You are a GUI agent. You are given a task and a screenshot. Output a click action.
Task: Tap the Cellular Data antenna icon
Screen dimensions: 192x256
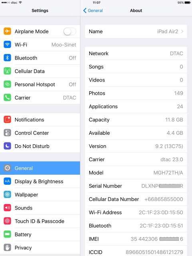coord(7,71)
